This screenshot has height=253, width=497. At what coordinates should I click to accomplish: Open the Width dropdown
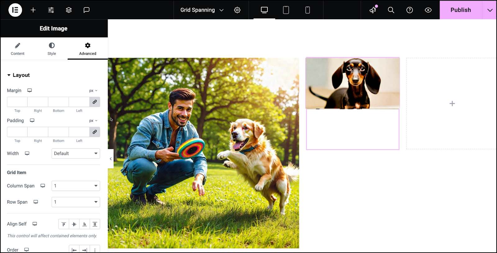click(x=76, y=153)
